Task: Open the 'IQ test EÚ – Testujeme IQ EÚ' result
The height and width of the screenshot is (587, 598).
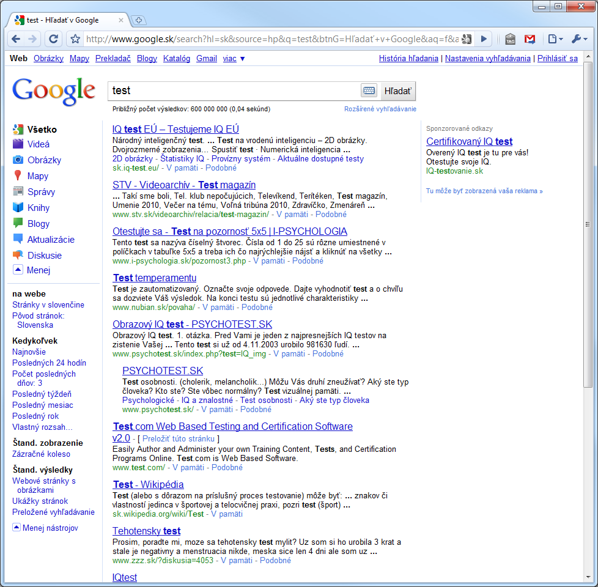Action: click(x=176, y=129)
